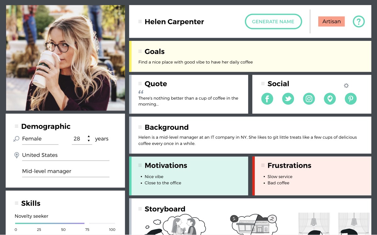
Task: Click the gender icon beside Female
Action: click(16, 139)
